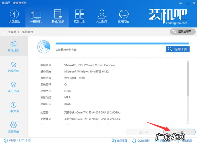This screenshot has width=197, height=146.
Task: Select the 安装系统 step in sidebar
Action: 14,127
